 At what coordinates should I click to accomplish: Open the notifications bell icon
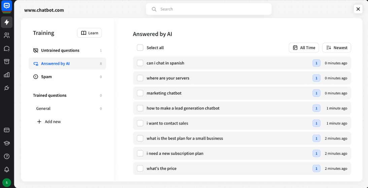[7, 169]
